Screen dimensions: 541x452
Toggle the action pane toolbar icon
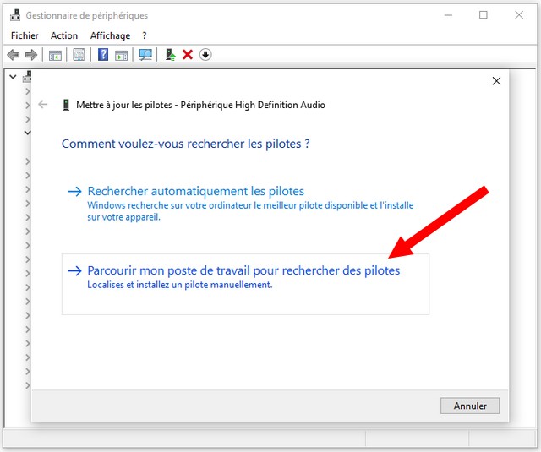click(x=121, y=55)
